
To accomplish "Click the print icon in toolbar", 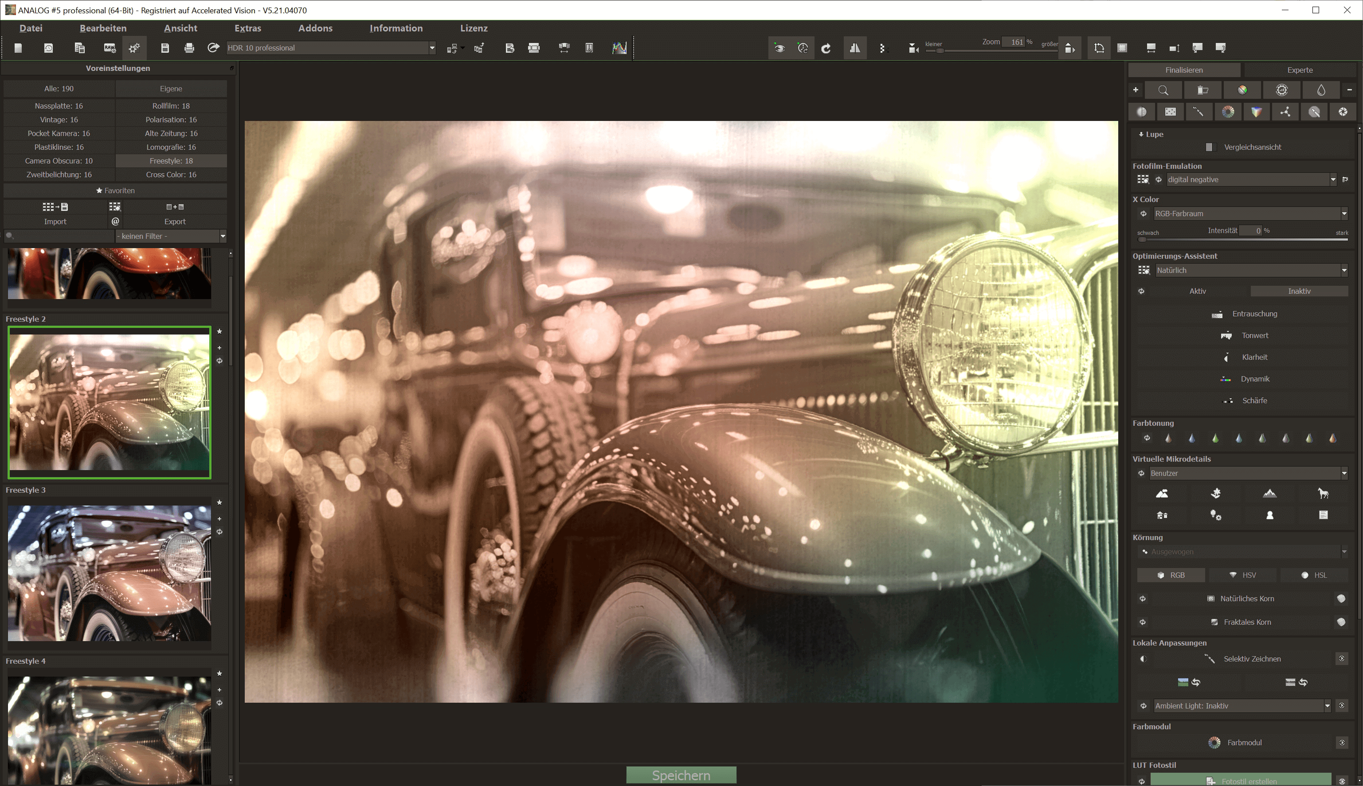I will 189,48.
